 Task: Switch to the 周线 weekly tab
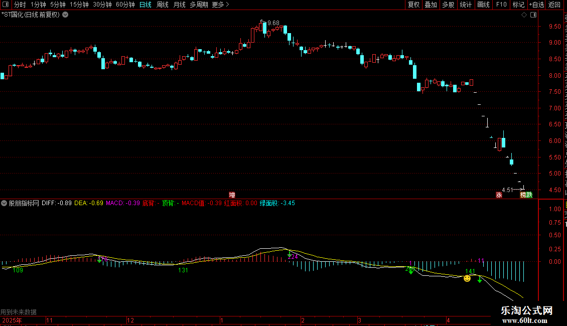(x=163, y=5)
